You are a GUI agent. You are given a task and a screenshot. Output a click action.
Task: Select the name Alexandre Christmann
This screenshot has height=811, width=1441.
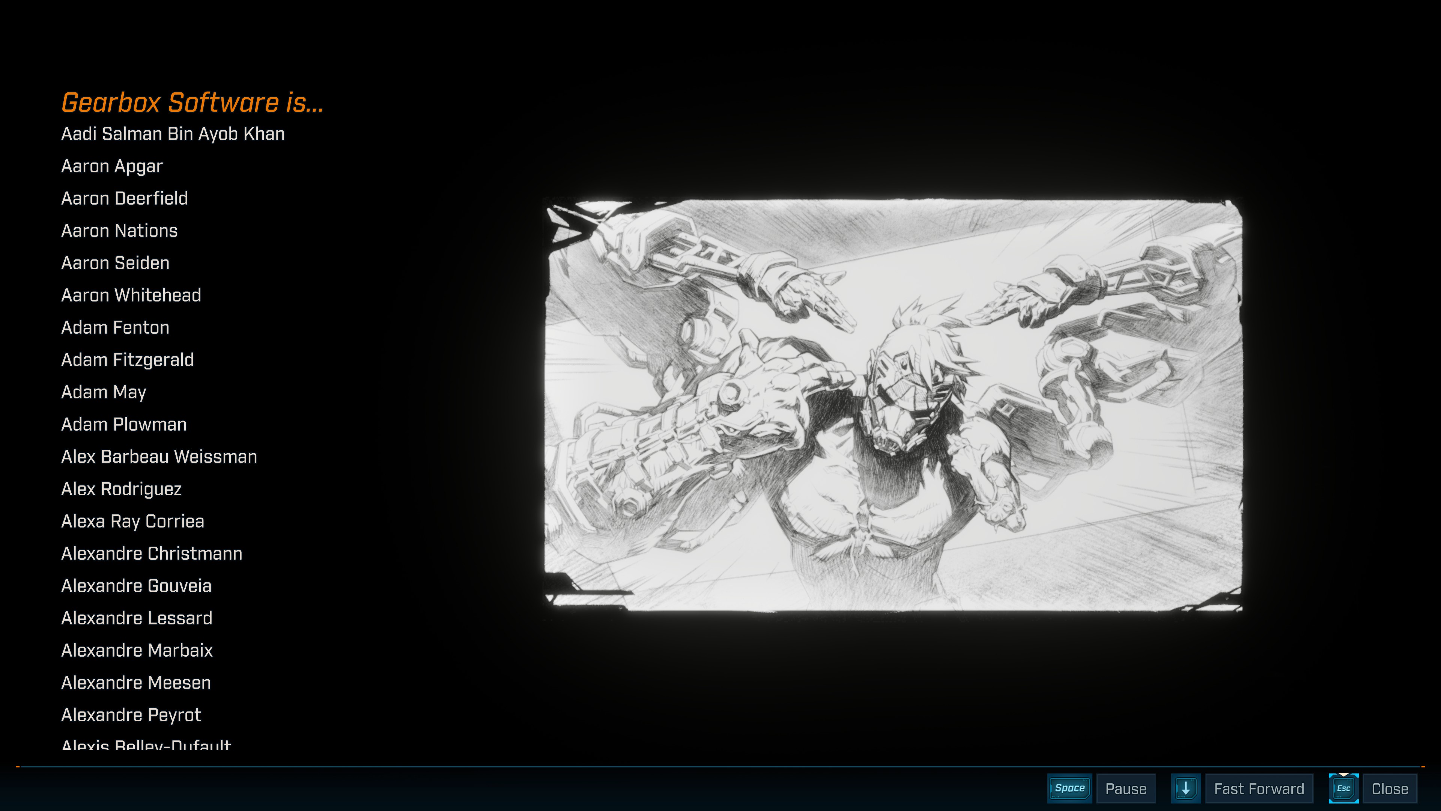[x=152, y=553]
